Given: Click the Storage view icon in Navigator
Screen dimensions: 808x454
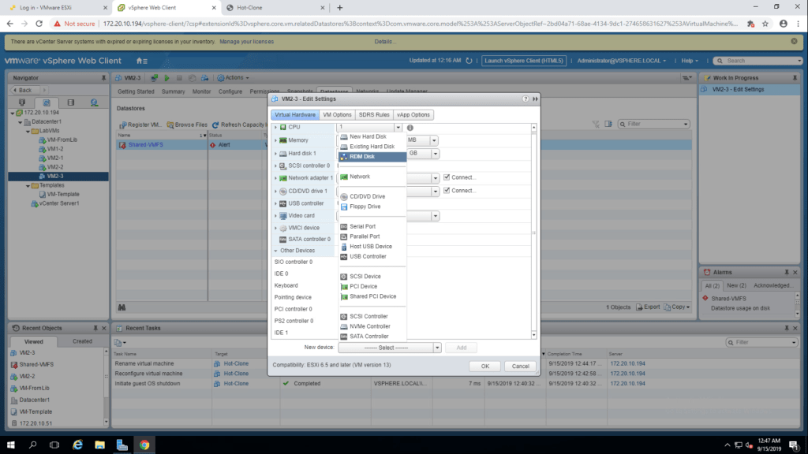Looking at the screenshot, I should tap(70, 102).
